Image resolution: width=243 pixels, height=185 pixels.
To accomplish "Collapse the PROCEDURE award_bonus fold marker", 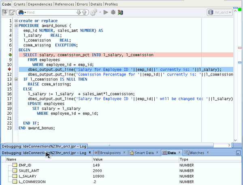I will point(16,25).
